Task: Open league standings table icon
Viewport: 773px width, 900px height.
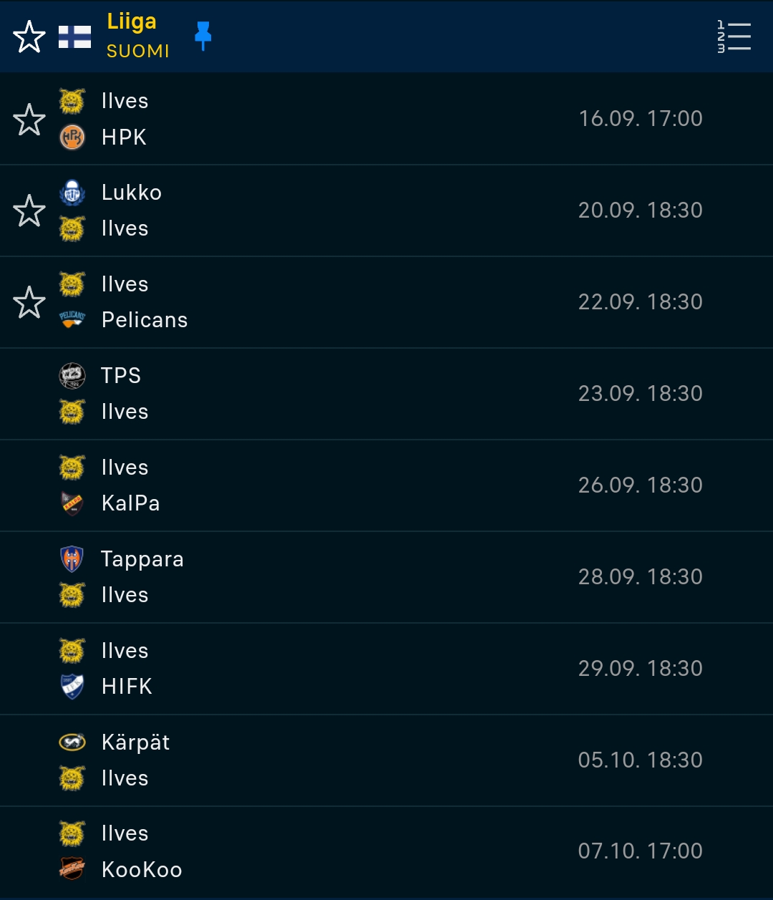Action: 734,37
